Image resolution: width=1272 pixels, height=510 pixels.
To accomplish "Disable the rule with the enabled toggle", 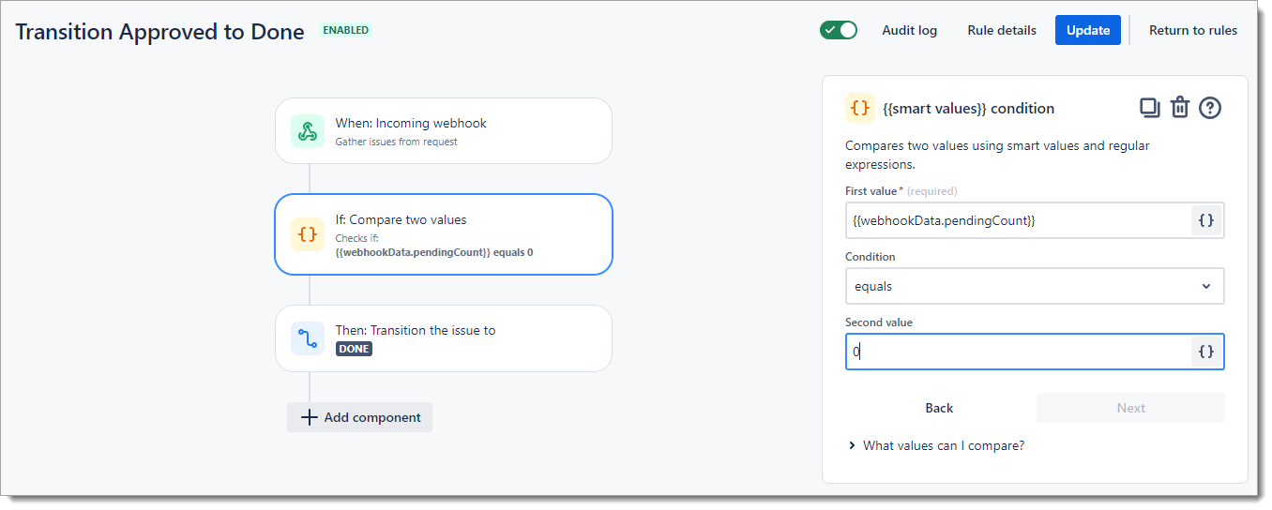I will point(838,30).
